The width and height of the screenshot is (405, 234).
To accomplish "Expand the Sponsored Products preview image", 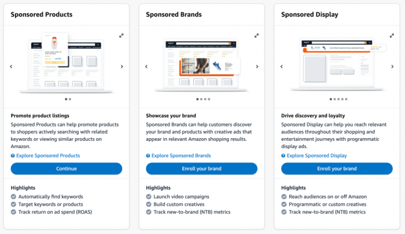I will (x=122, y=35).
